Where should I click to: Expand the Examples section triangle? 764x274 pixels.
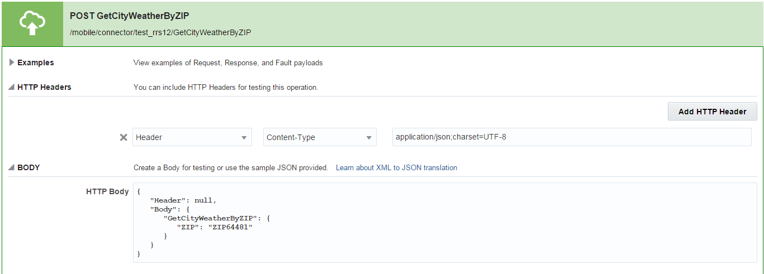tap(12, 63)
